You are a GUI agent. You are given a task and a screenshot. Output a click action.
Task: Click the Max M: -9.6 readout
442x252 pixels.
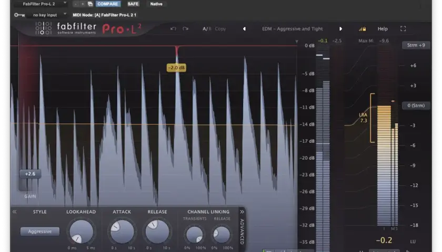[x=374, y=41]
